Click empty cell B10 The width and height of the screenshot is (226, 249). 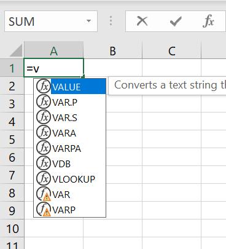point(113,228)
